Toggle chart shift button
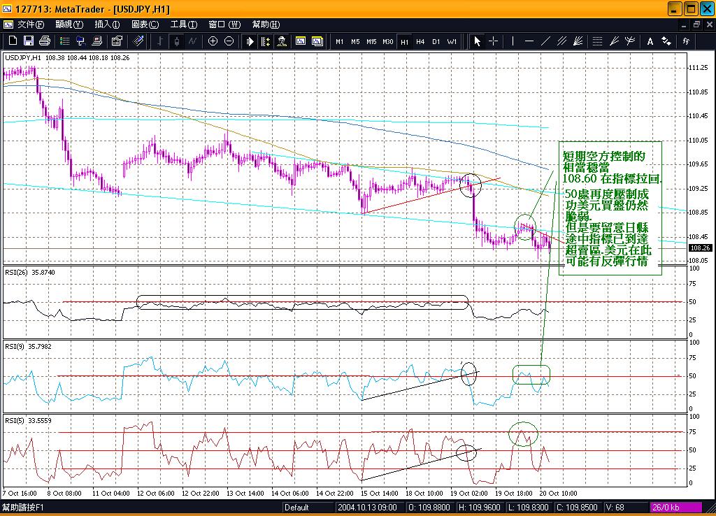The width and height of the screenshot is (716, 516). tap(267, 41)
